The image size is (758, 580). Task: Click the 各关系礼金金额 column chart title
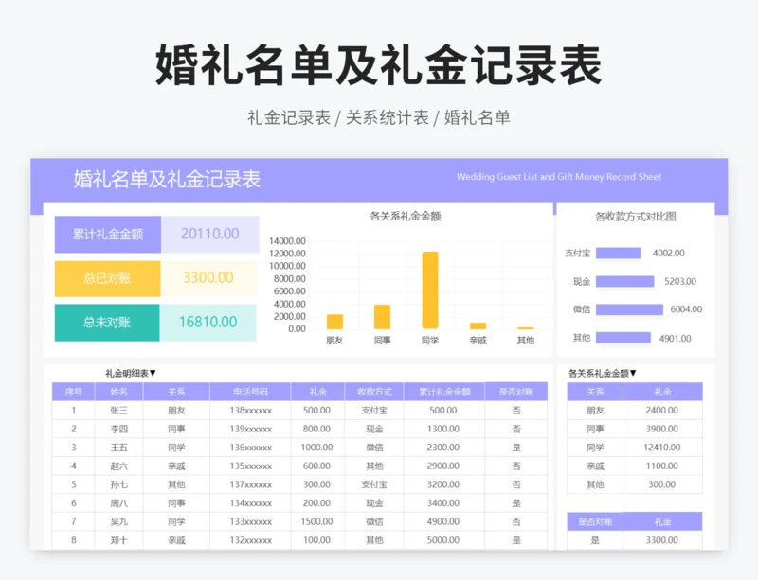point(406,217)
